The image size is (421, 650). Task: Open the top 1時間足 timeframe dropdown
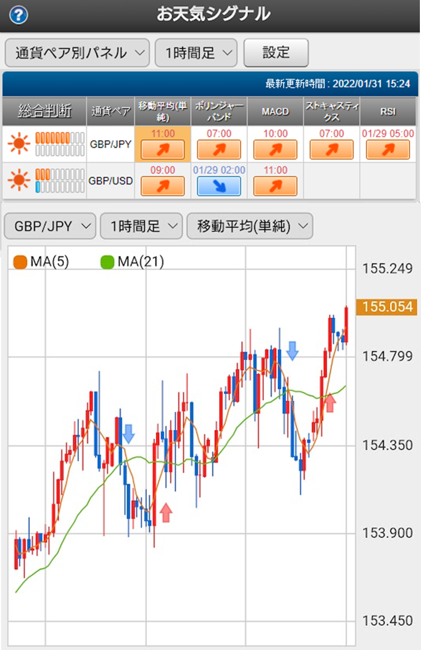point(196,53)
